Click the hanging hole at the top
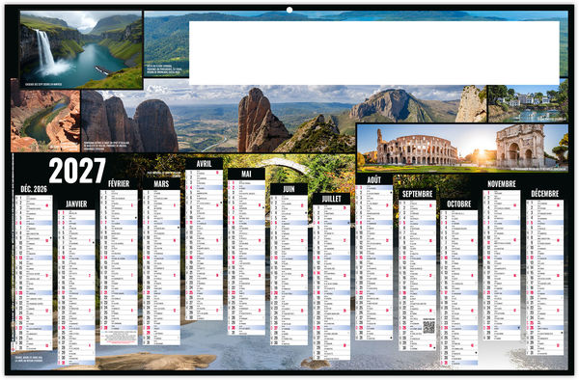Screen dimensions: 579x380 pos(289,10)
